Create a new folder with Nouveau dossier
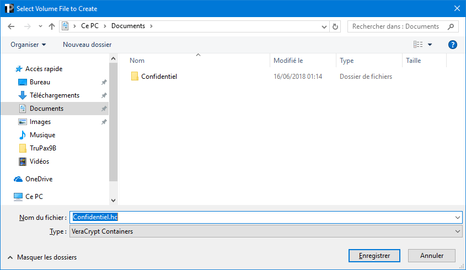 click(87, 45)
